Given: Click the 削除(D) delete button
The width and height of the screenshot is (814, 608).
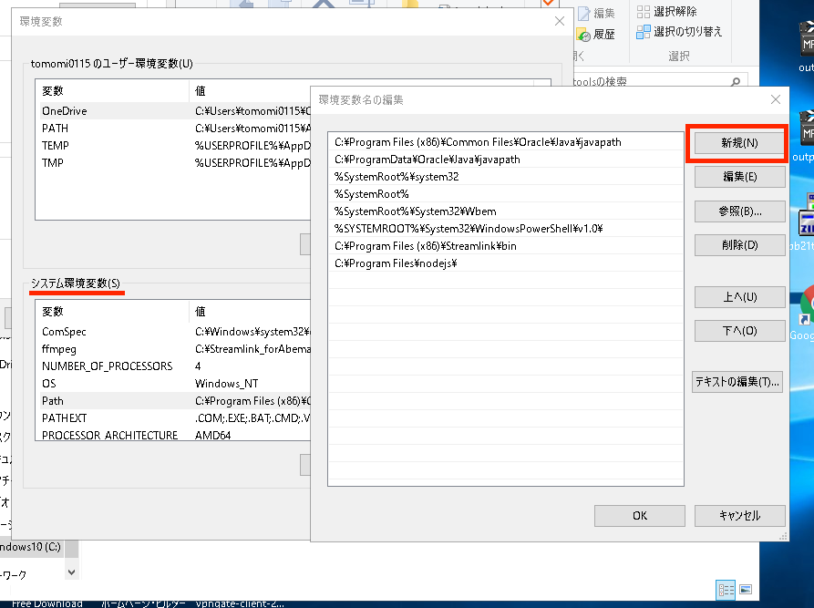Looking at the screenshot, I should pos(739,245).
